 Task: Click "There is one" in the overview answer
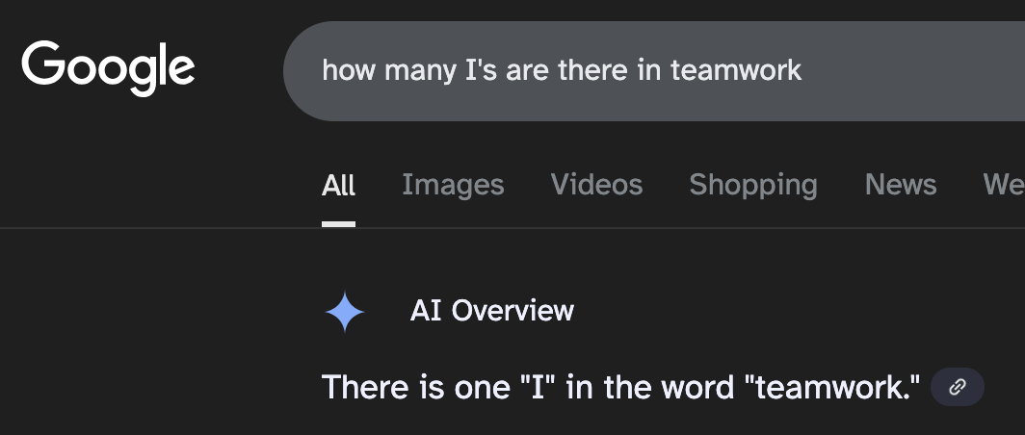(415, 387)
